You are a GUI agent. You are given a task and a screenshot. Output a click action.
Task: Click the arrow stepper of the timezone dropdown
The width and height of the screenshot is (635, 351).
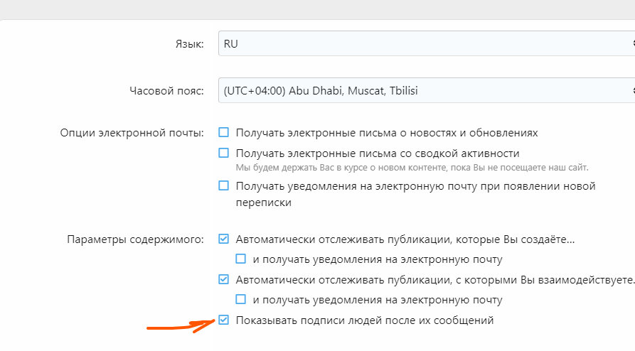[x=631, y=91]
